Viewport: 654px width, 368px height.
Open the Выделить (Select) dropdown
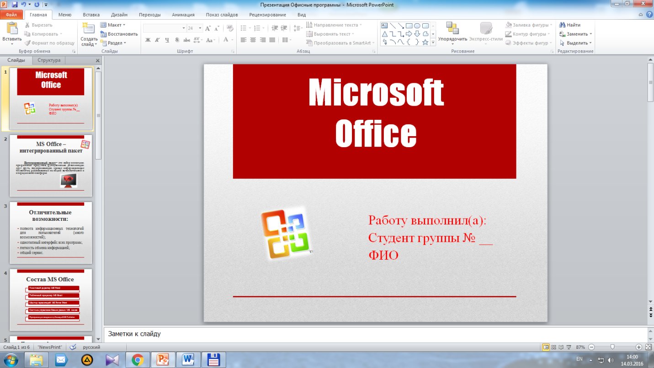[576, 43]
